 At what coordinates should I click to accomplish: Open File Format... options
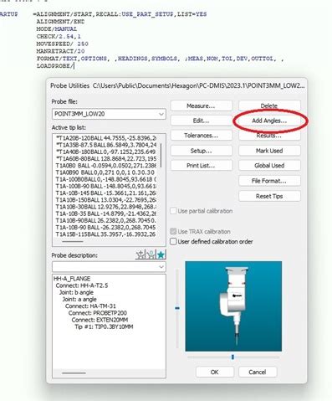269,181
